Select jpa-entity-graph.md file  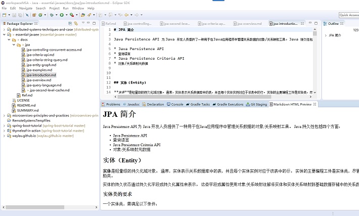41,65
